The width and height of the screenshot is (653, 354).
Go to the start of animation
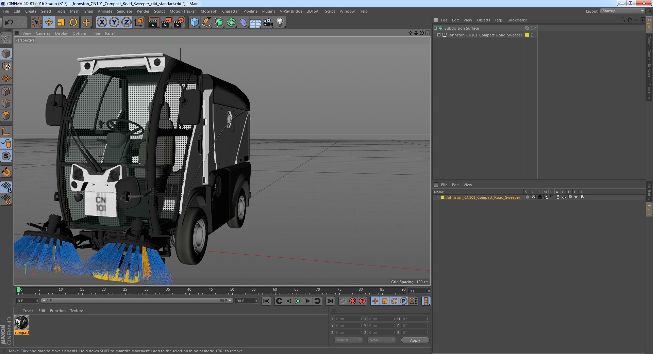coord(266,301)
